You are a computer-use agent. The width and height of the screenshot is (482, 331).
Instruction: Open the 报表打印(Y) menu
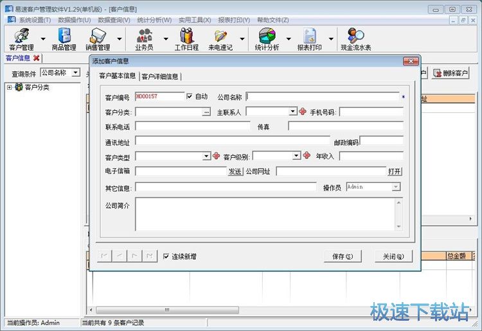click(x=234, y=20)
